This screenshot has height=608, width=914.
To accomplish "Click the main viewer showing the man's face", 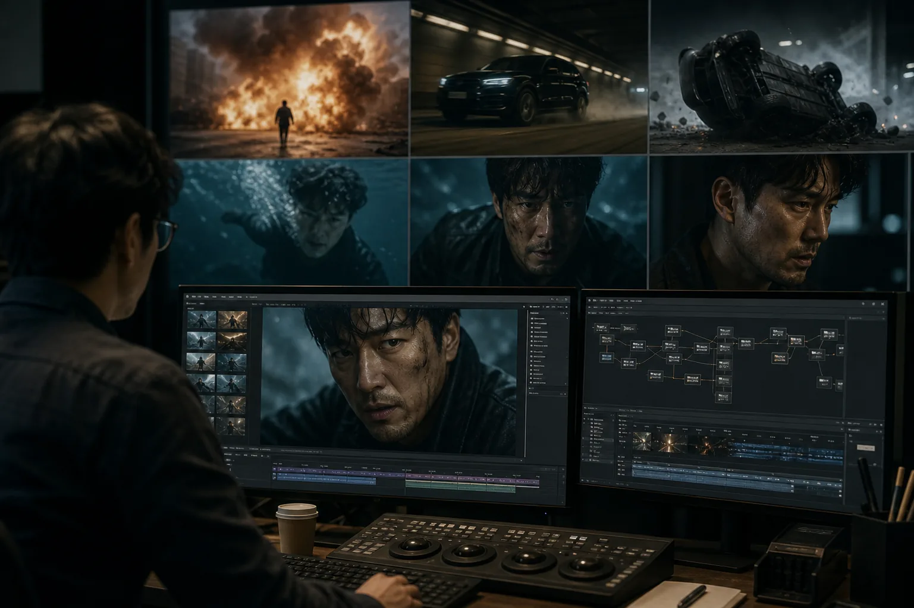I will [389, 381].
